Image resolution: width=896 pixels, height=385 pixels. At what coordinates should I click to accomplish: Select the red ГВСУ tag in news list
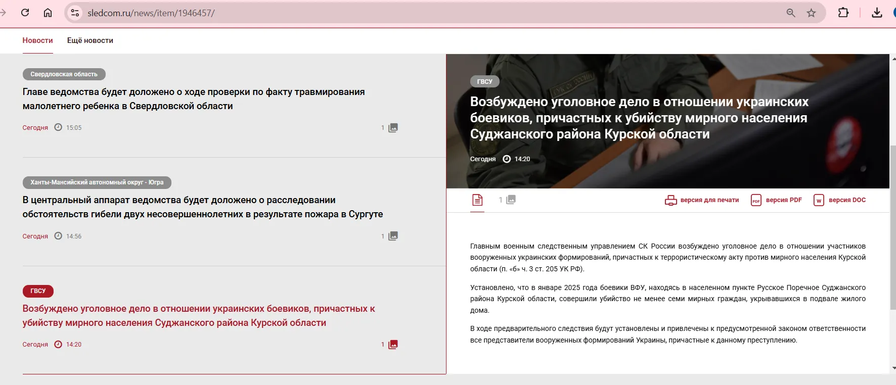38,291
